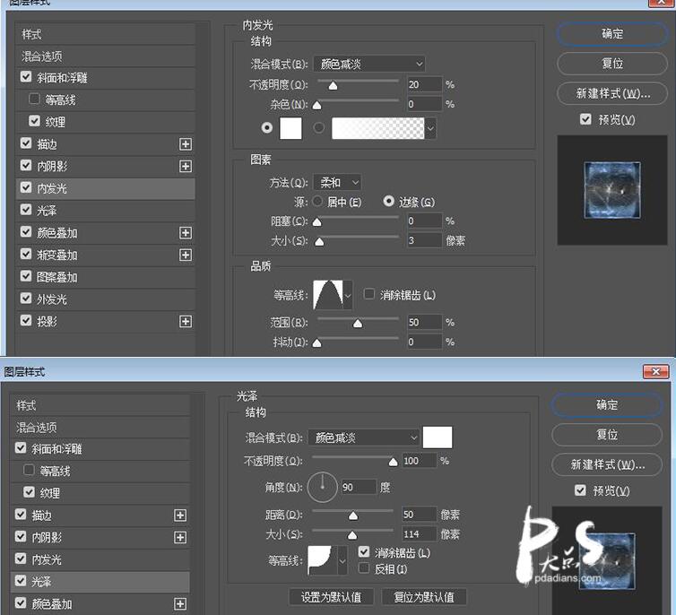Toggle 预览 checkbox in lower dialog
Image resolution: width=676 pixels, height=615 pixels.
pyautogui.click(x=580, y=490)
